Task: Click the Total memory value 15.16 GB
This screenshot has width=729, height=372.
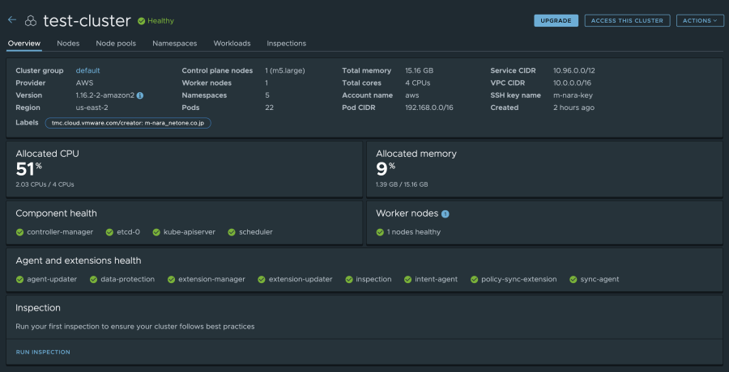Action: click(x=420, y=70)
